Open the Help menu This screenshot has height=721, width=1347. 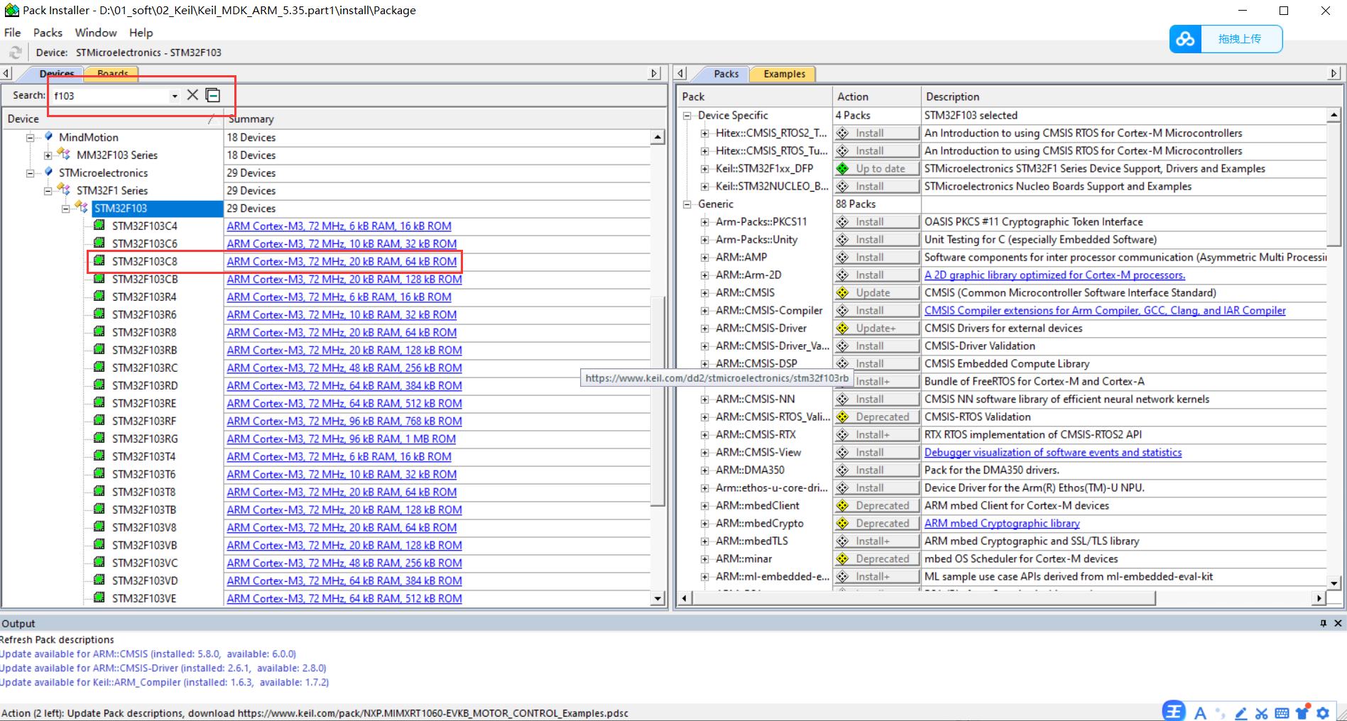click(x=141, y=33)
